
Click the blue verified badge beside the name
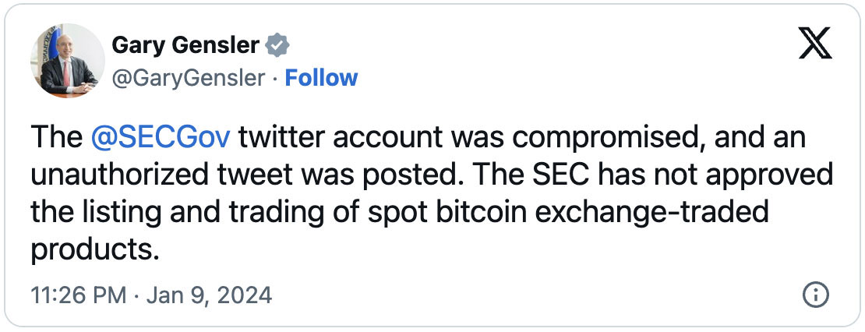277,45
